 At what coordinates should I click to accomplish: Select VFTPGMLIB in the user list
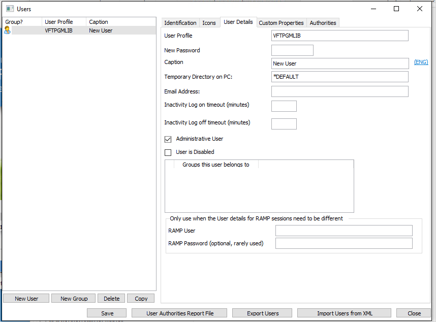click(58, 30)
